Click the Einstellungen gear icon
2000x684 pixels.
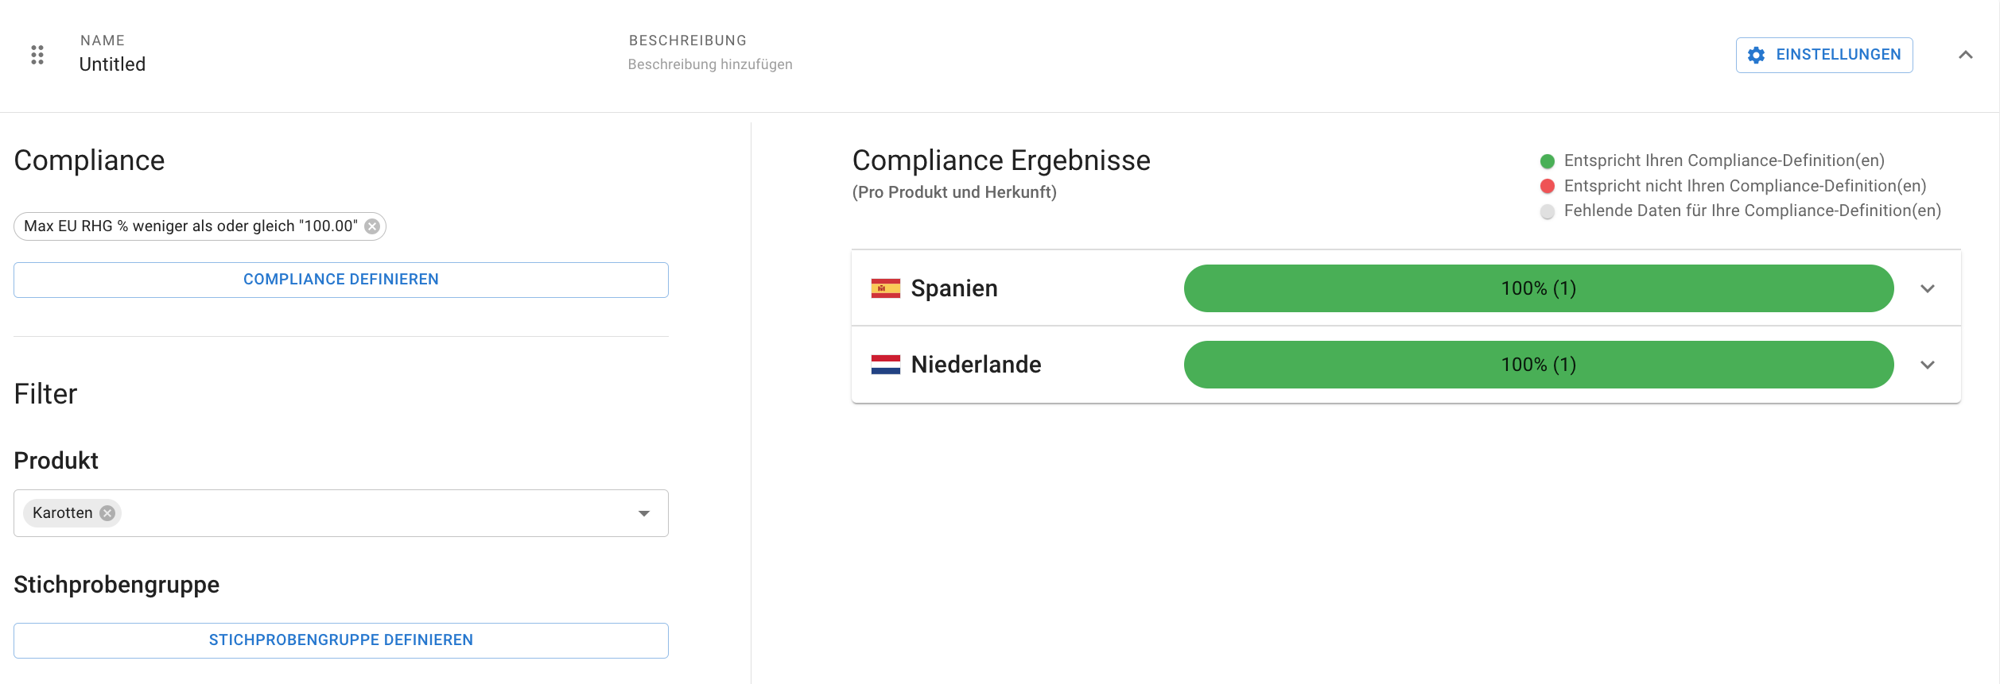[x=1756, y=55]
